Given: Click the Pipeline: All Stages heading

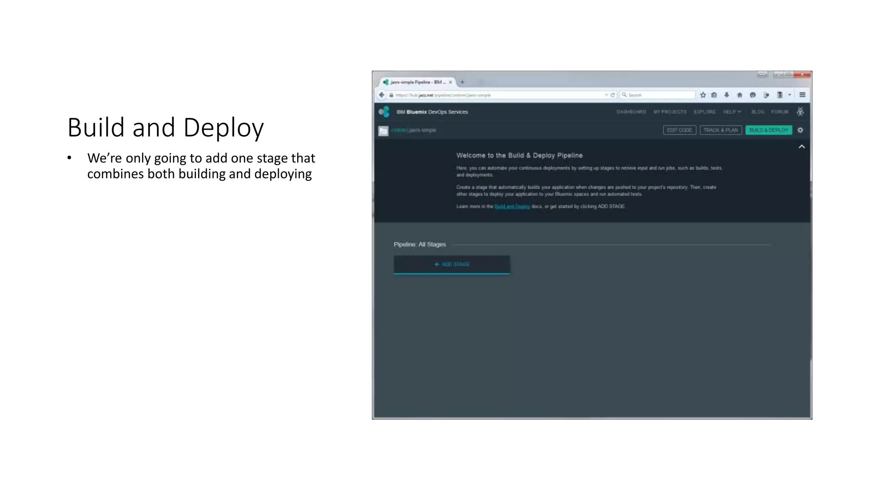Looking at the screenshot, I should (x=420, y=244).
